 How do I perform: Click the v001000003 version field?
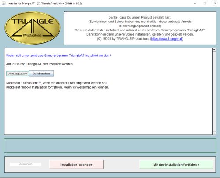tap(26, 164)
